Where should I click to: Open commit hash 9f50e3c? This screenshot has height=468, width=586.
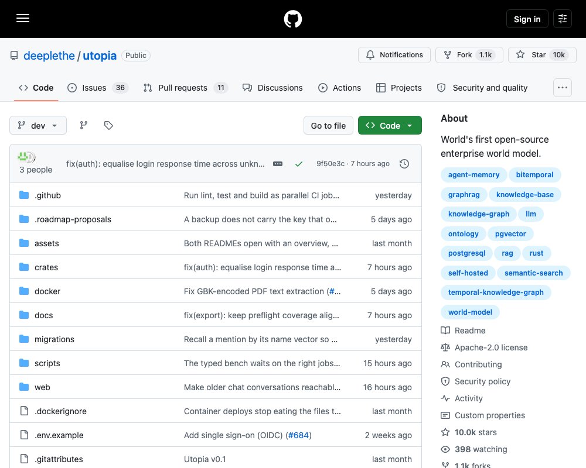tap(331, 163)
